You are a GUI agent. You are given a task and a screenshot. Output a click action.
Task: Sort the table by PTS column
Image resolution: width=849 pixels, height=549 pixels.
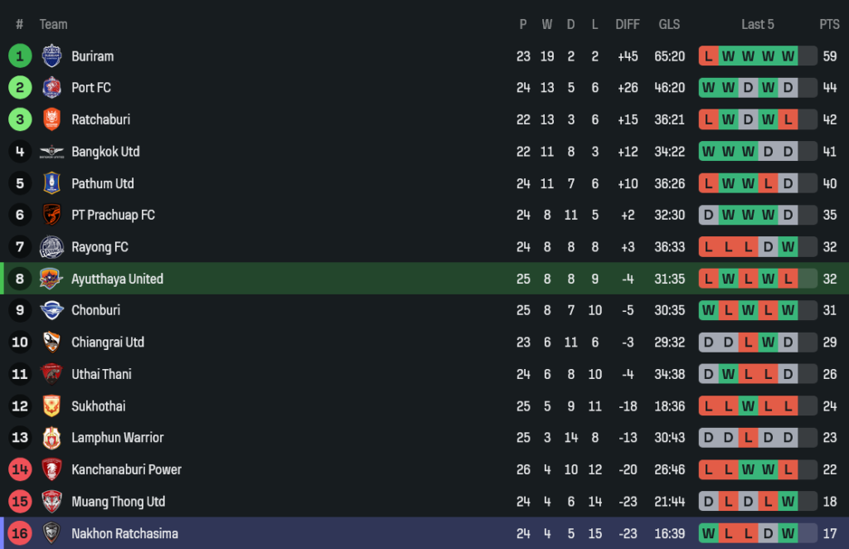pyautogui.click(x=829, y=24)
